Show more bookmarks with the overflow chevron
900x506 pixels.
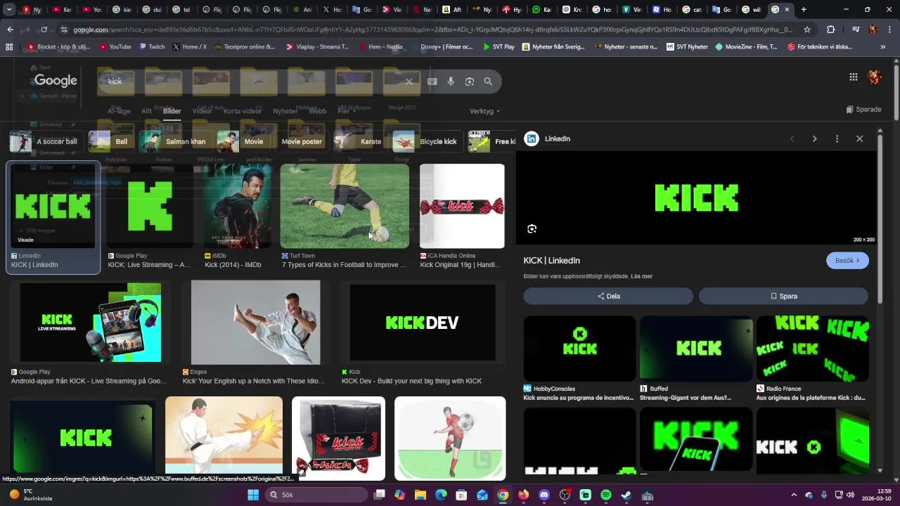click(883, 47)
